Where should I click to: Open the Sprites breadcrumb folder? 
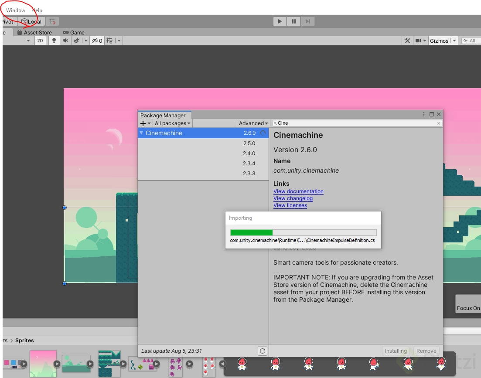coord(24,341)
